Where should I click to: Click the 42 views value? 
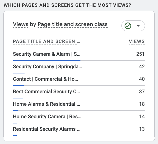142,67
